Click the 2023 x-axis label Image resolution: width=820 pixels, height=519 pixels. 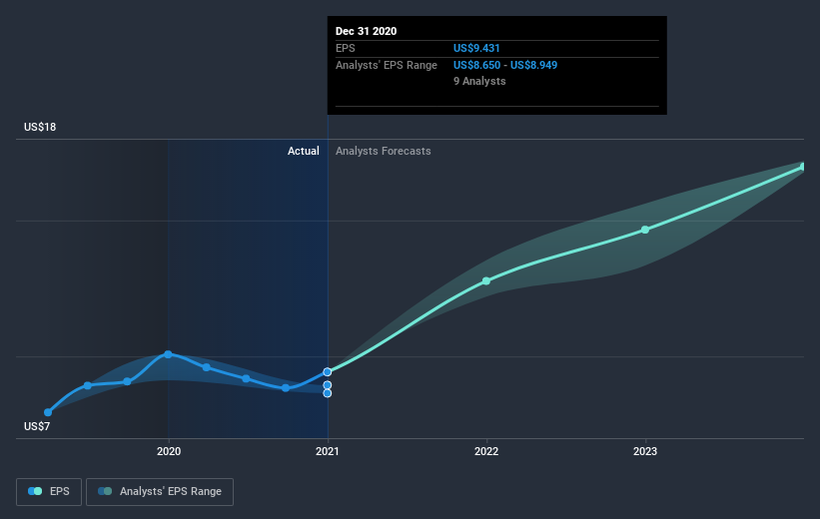click(x=645, y=451)
